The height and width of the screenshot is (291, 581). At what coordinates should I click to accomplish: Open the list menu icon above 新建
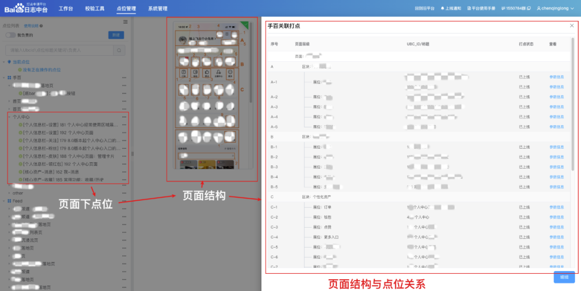click(125, 22)
